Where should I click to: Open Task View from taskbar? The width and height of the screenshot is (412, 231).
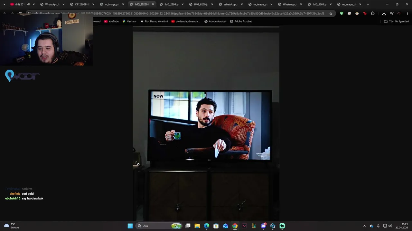pos(188,226)
